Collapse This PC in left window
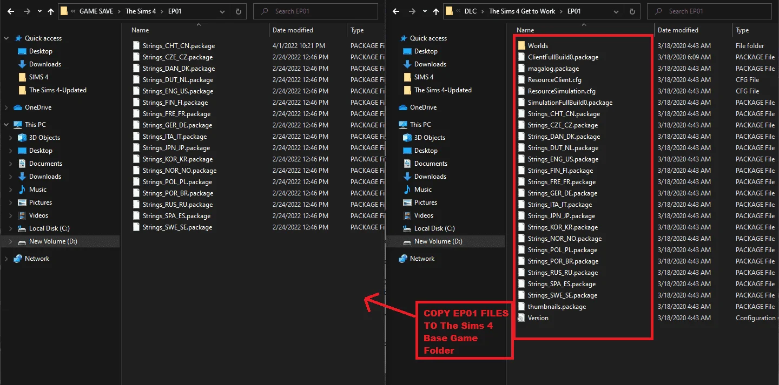 coord(6,125)
